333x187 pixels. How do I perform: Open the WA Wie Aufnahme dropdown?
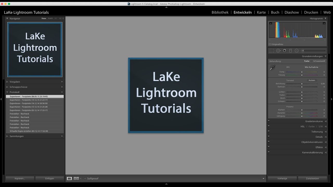pyautogui.click(x=312, y=67)
